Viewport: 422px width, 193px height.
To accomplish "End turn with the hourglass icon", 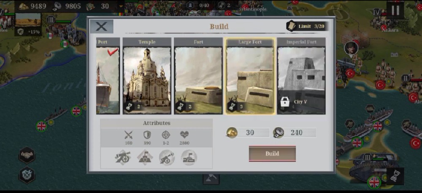I will pos(394,176).
